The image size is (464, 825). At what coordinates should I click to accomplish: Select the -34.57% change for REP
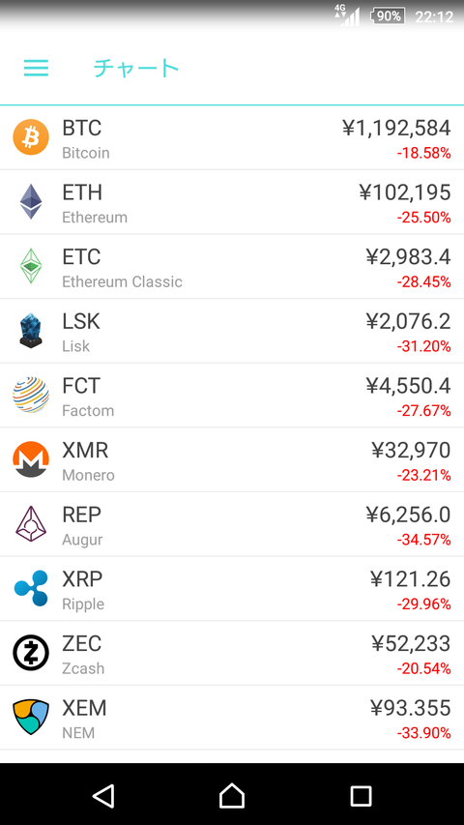424,540
